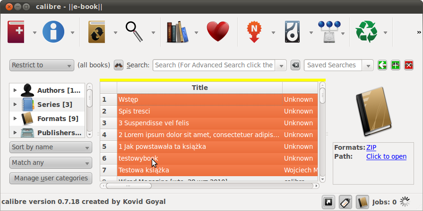
Task: Toggle the book details status icon
Action: [363, 202]
